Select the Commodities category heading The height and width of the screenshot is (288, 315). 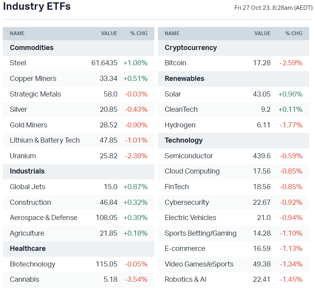point(32,48)
